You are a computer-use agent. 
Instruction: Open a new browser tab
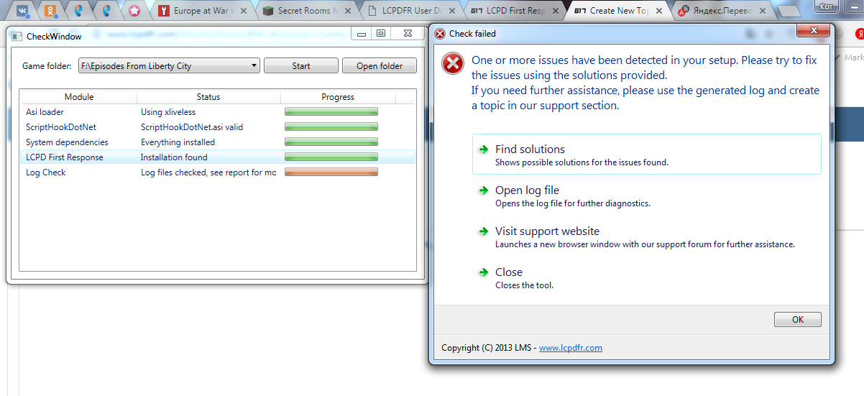click(x=790, y=11)
